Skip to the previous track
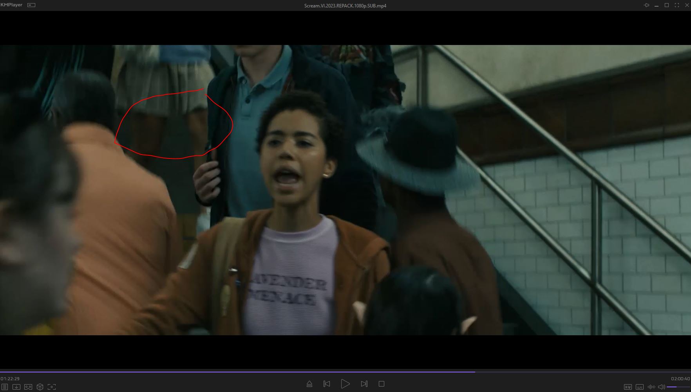 coord(327,384)
